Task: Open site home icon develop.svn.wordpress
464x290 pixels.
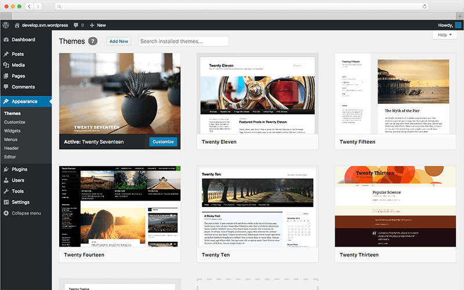Action: 17,25
